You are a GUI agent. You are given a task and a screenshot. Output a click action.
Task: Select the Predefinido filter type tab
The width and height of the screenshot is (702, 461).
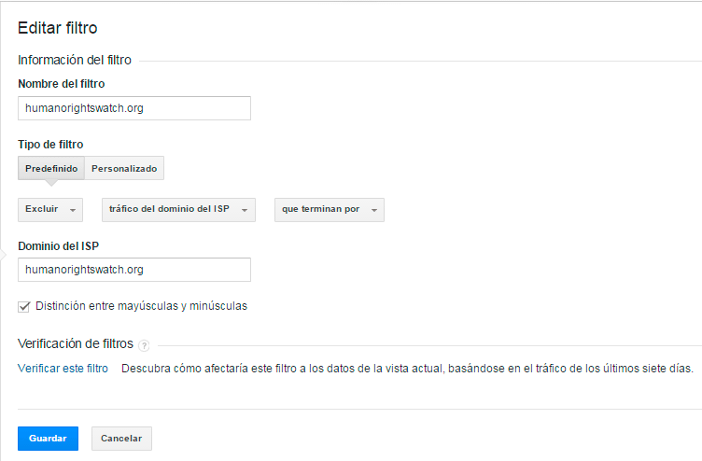[51, 169]
